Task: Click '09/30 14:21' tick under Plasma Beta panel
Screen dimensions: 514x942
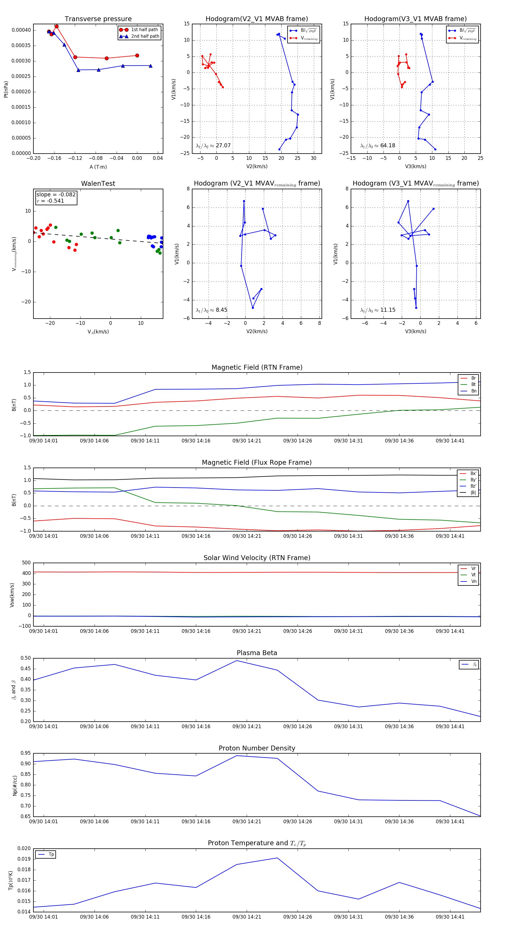Action: click(247, 726)
